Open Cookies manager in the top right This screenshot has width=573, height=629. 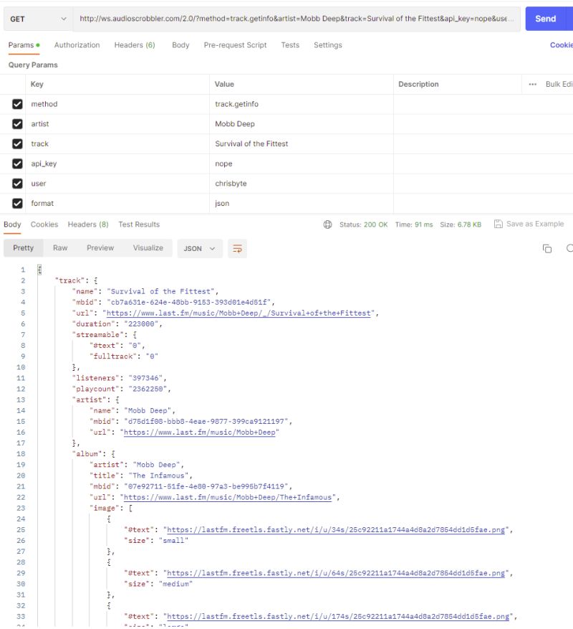(x=562, y=44)
